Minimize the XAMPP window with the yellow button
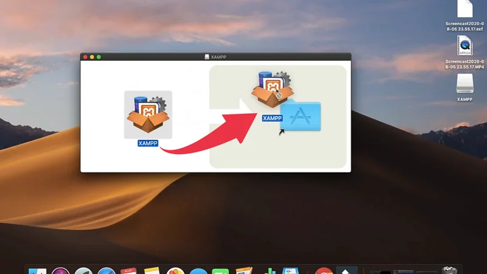The width and height of the screenshot is (487, 274). click(x=92, y=57)
